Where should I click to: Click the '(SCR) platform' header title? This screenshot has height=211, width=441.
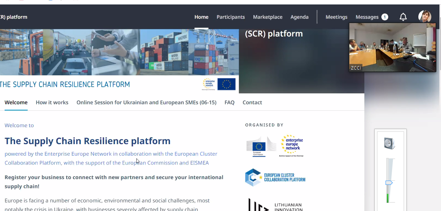coord(274,34)
